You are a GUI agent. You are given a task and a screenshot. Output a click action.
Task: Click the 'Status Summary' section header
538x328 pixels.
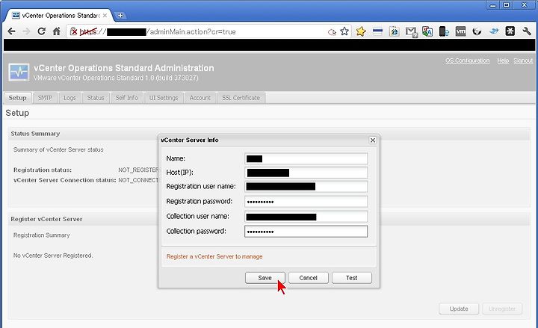point(35,134)
